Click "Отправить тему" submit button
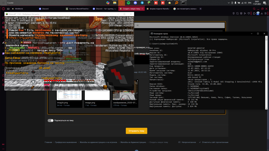The width and height of the screenshot is (269, 151). [136, 131]
